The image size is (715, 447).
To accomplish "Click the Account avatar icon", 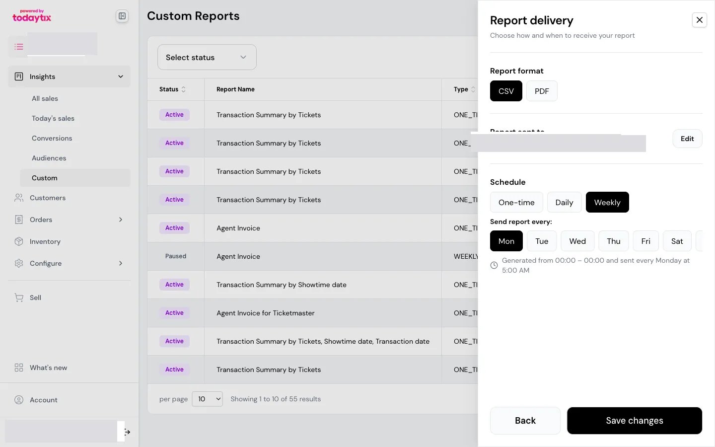I will (x=19, y=400).
